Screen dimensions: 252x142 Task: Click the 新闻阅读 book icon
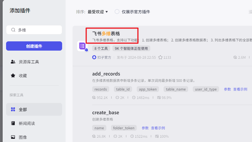13,123
